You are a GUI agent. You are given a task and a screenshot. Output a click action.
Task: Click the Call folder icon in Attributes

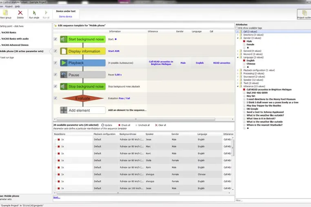point(241,31)
